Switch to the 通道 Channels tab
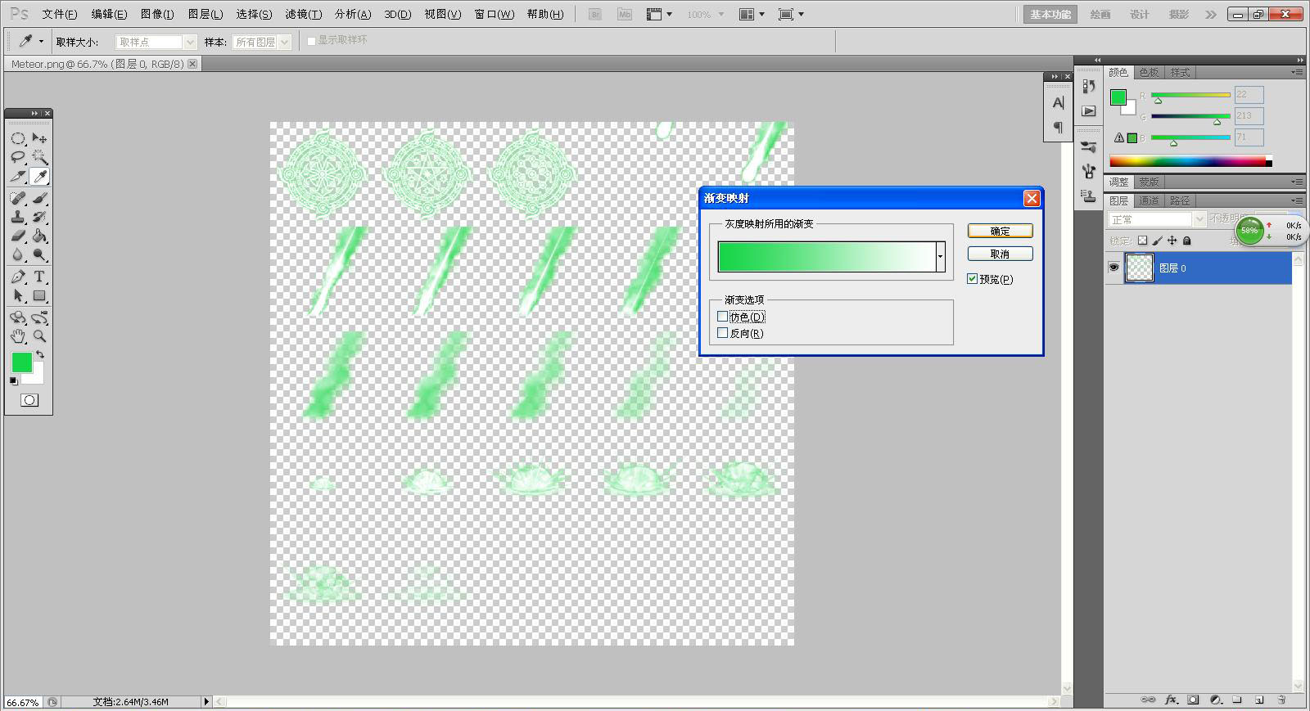This screenshot has width=1310, height=711. coord(1149,200)
